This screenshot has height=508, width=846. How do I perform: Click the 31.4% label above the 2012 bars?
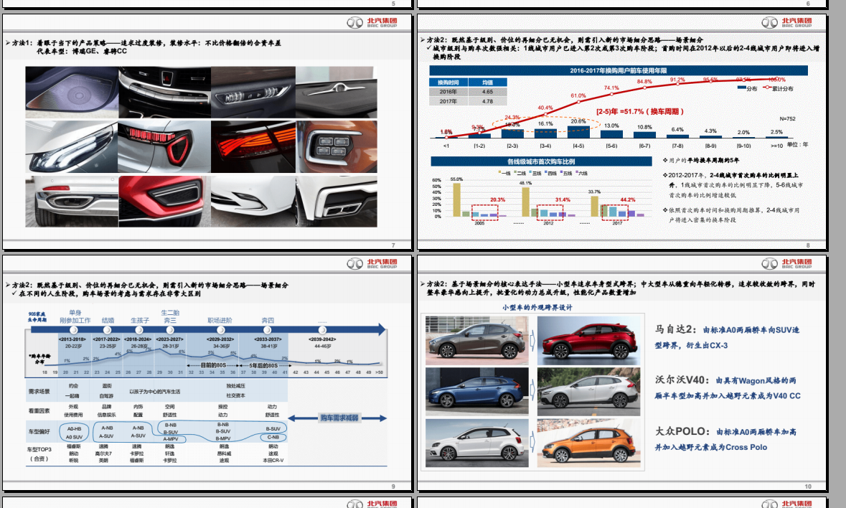[563, 200]
